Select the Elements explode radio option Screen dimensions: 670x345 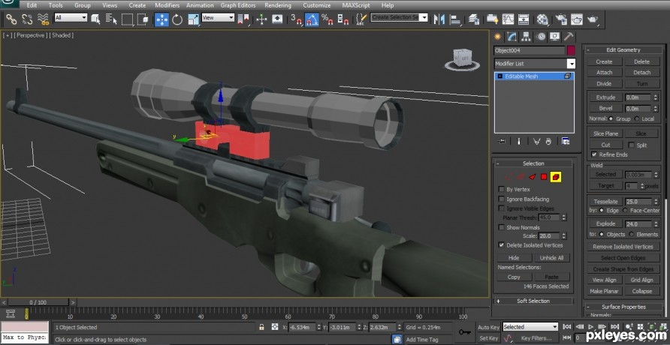tap(632, 234)
